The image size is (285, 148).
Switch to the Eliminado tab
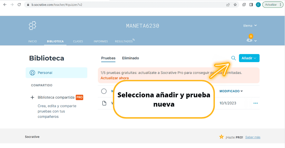pos(130,58)
